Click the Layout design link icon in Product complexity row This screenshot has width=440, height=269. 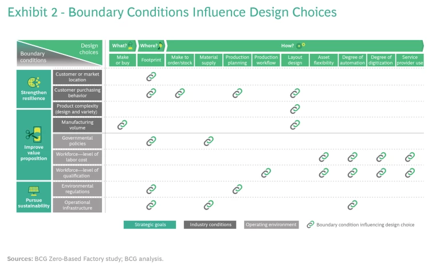click(295, 109)
